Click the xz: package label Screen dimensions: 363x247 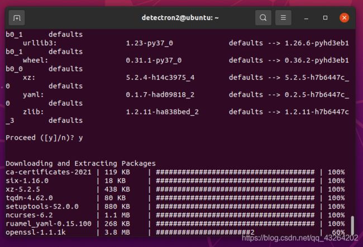[x=29, y=77]
